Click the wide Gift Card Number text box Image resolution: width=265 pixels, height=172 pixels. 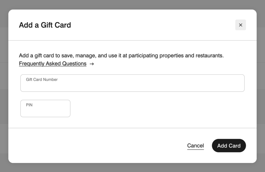pyautogui.click(x=132, y=83)
